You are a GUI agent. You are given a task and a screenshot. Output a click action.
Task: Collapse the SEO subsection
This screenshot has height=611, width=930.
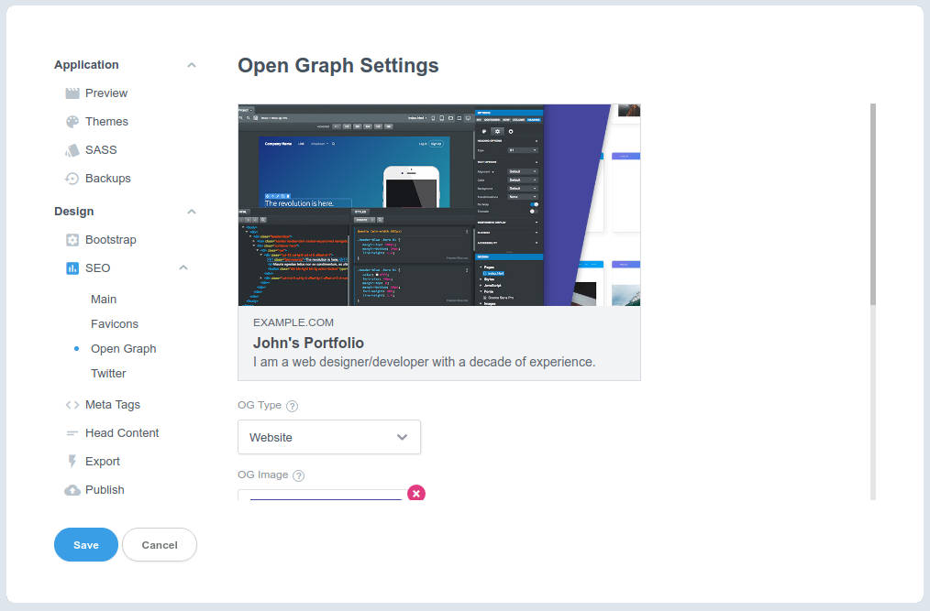click(x=183, y=267)
